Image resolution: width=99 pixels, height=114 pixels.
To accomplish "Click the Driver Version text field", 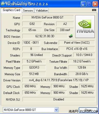I will coord(59,80).
